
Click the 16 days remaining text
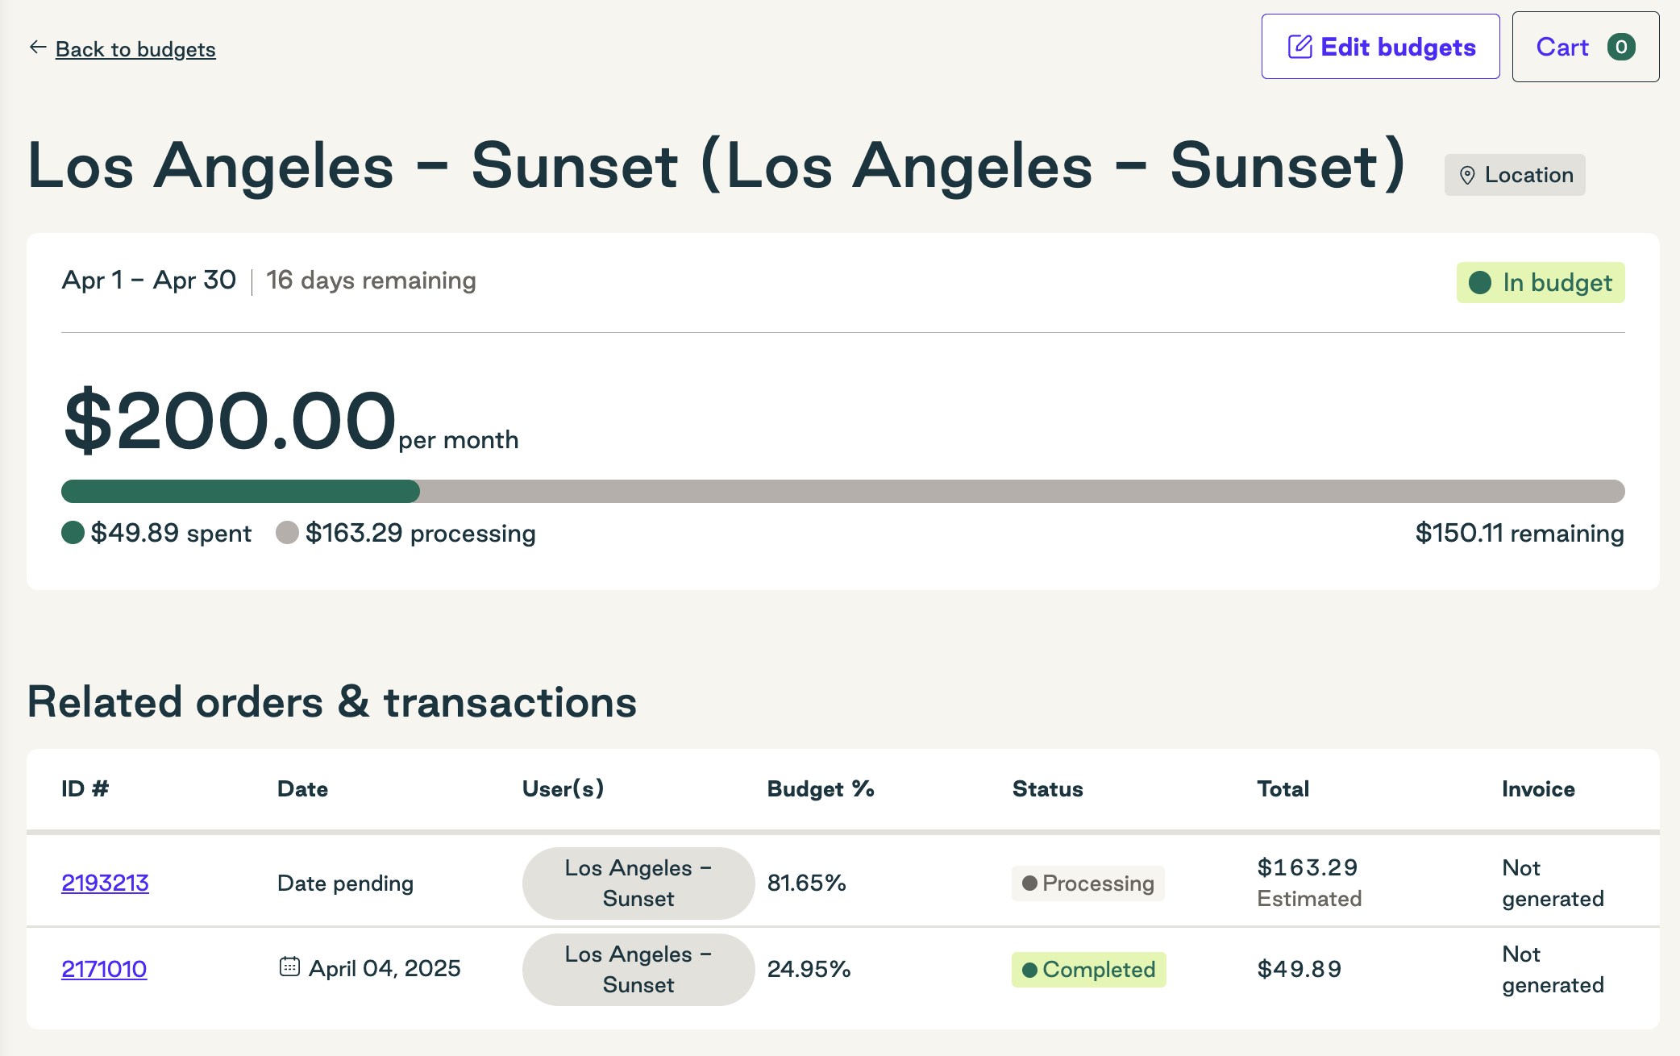pos(371,281)
